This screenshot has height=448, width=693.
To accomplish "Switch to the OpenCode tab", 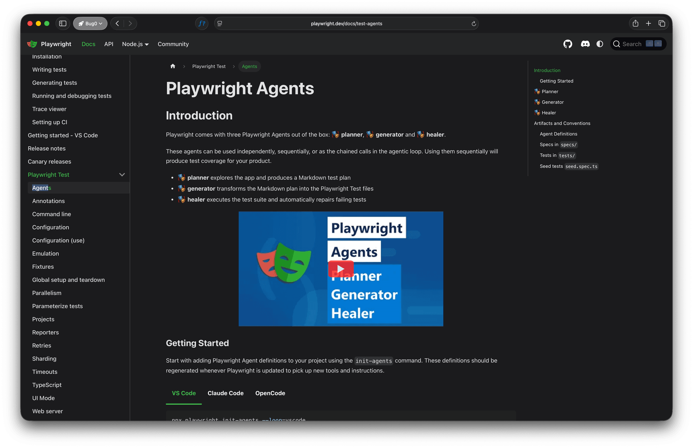I will (x=270, y=393).
